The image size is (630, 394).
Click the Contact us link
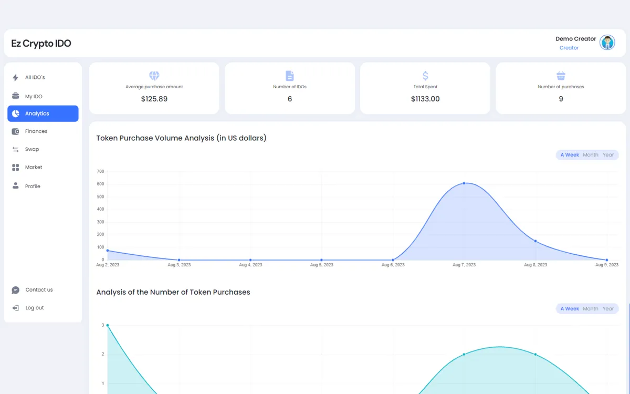tap(39, 290)
